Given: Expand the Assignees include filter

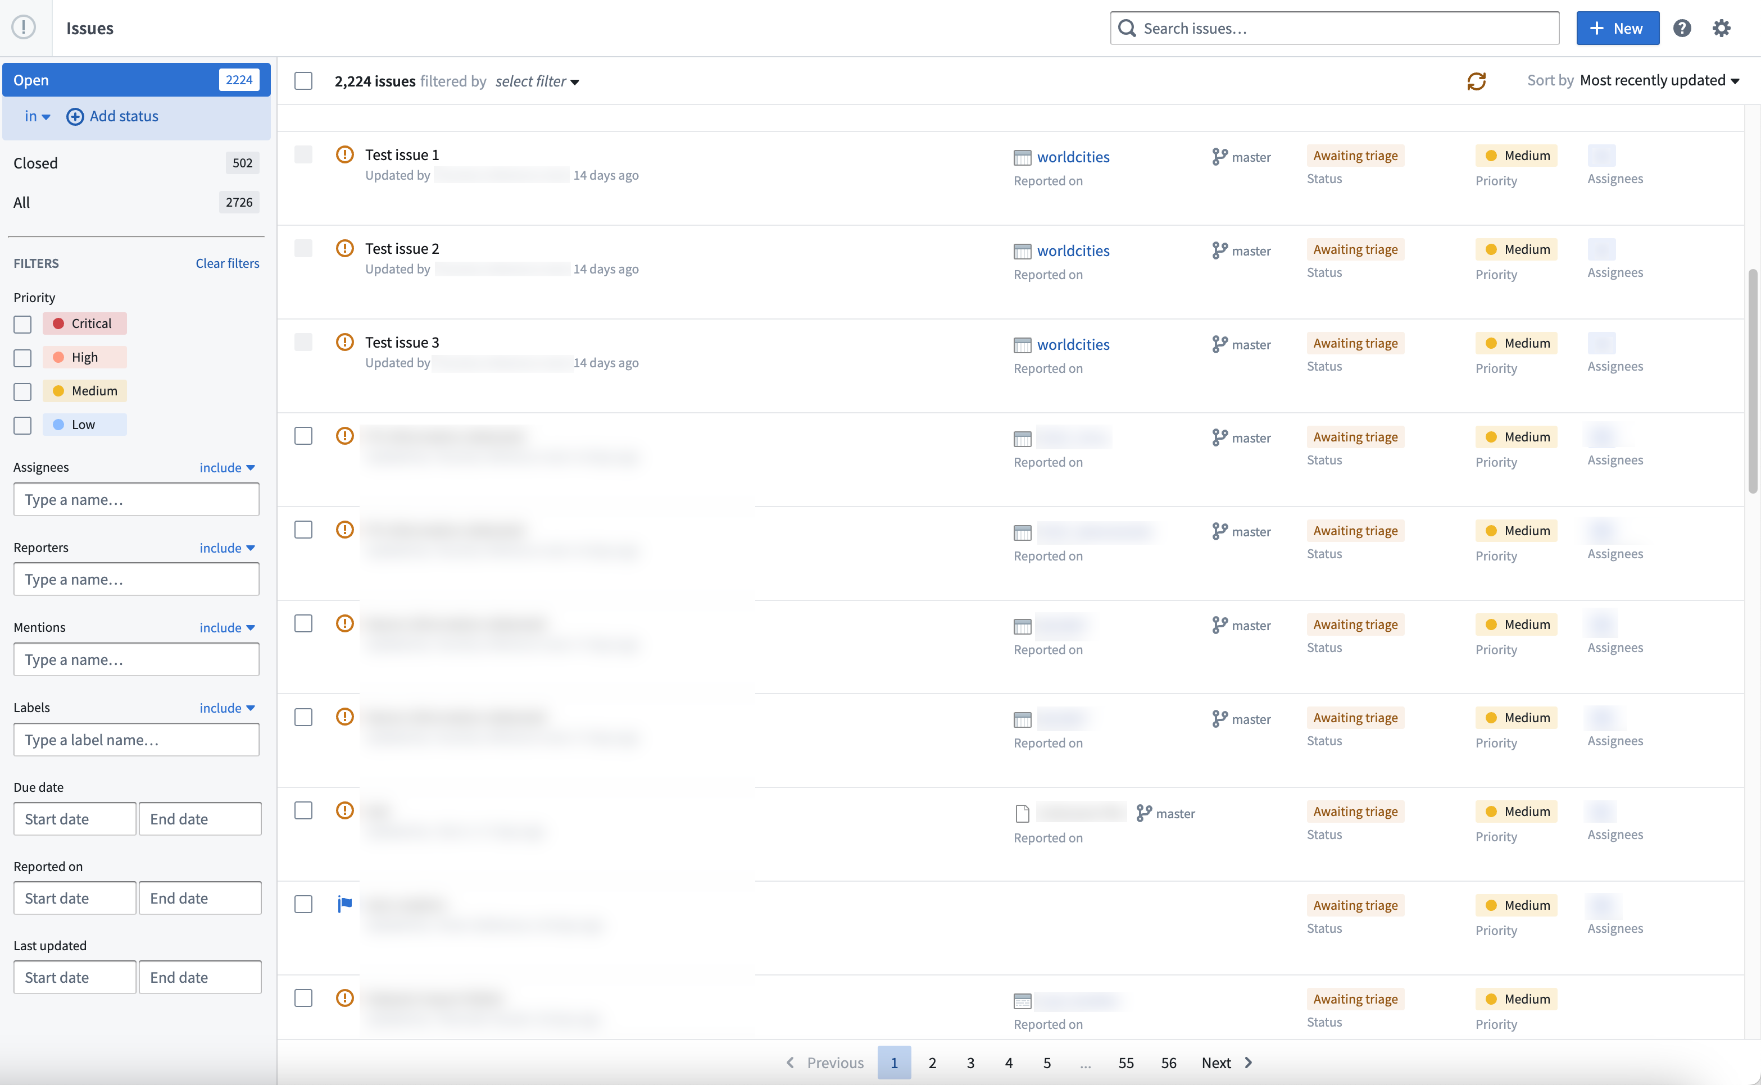Looking at the screenshot, I should [x=228, y=467].
